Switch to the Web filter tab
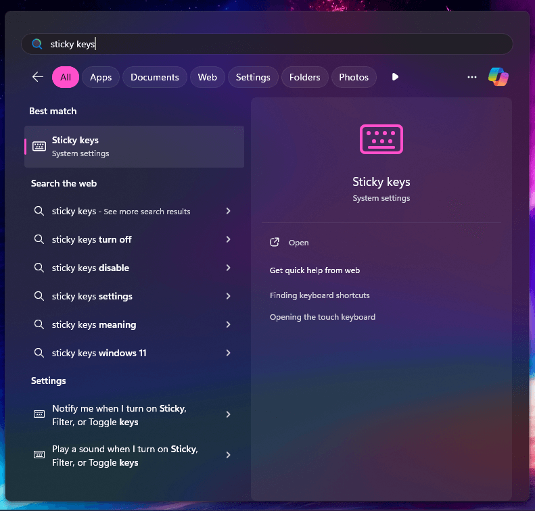The image size is (535, 511). tap(208, 77)
